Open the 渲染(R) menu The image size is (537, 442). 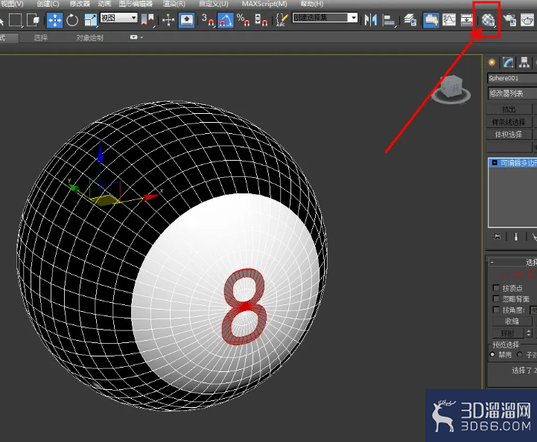(x=174, y=4)
